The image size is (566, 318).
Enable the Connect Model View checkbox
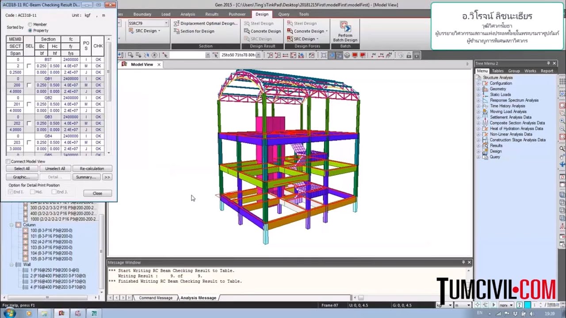click(x=8, y=162)
